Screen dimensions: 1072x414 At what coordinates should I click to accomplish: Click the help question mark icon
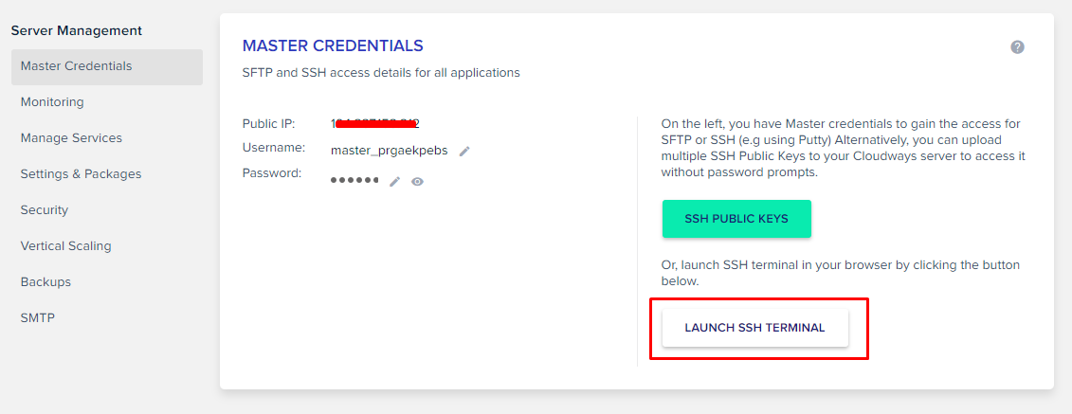(x=1017, y=47)
